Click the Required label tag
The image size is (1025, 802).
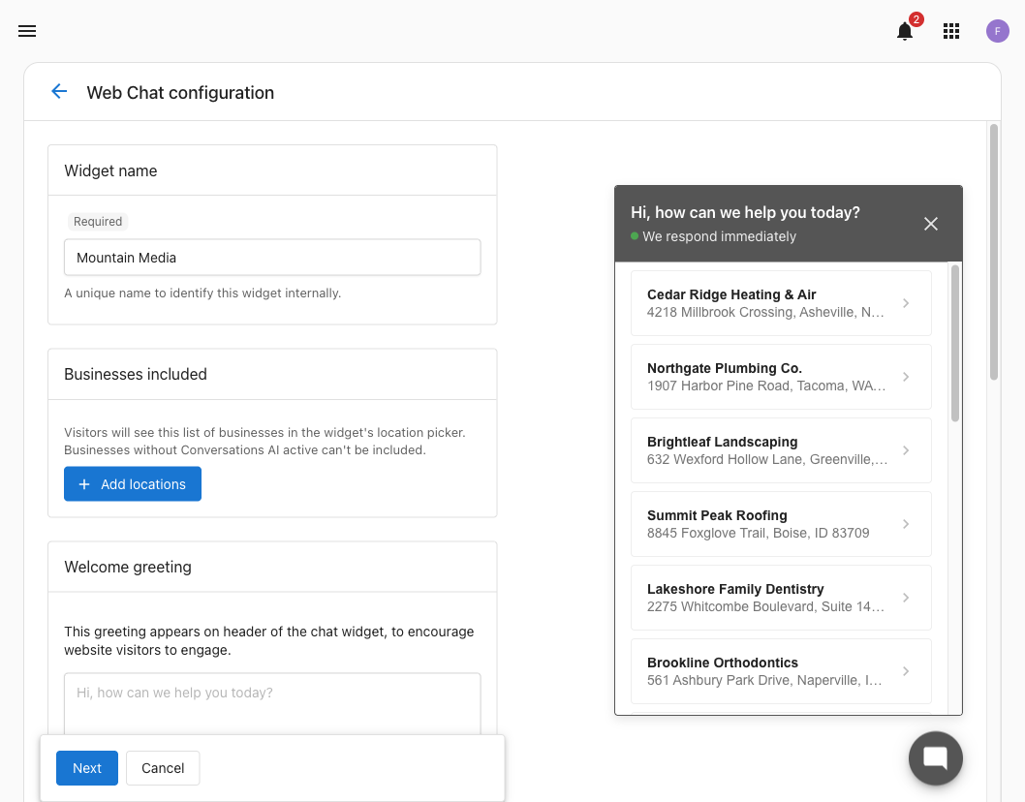[98, 222]
